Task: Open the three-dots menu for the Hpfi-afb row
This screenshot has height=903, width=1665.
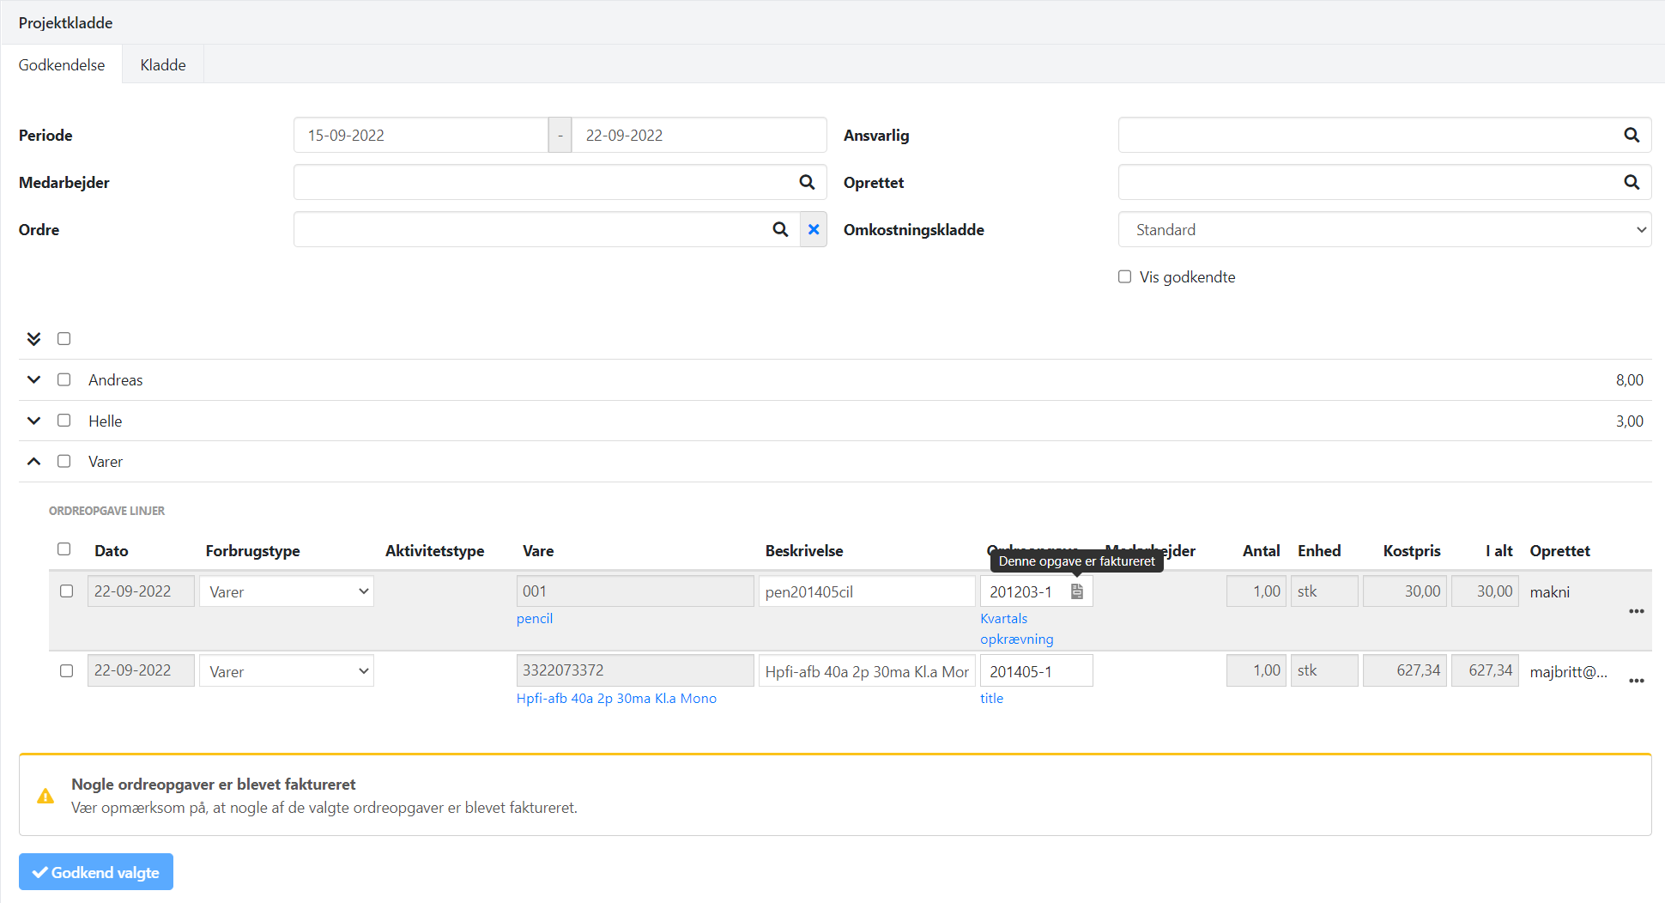Action: click(x=1636, y=681)
